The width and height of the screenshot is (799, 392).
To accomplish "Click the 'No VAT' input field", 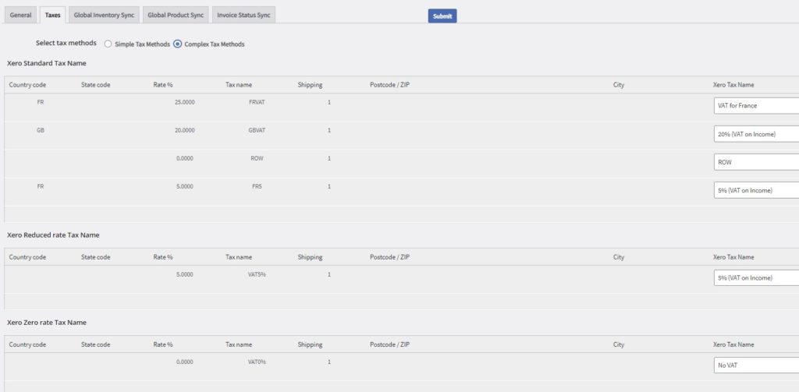I will click(756, 366).
